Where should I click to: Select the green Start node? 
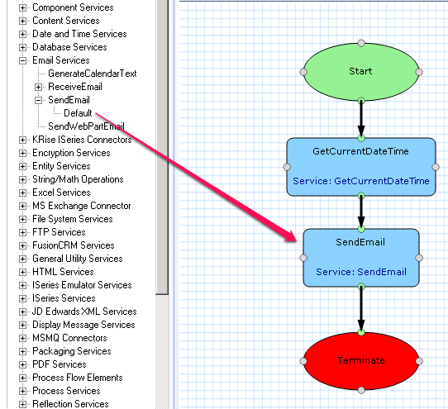(x=361, y=72)
